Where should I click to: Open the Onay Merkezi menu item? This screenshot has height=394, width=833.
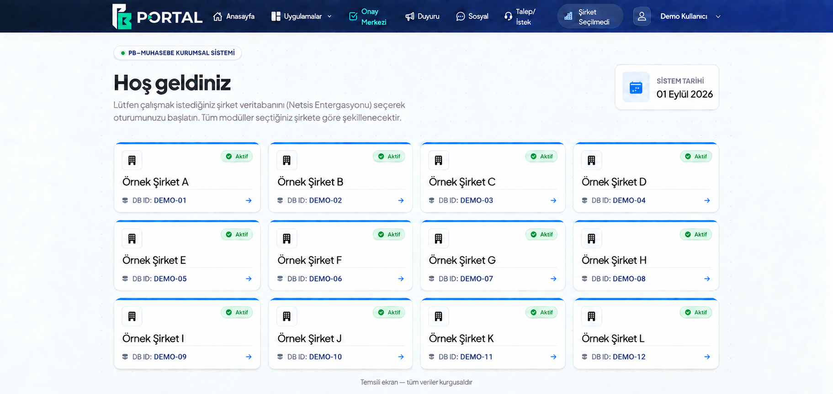coord(368,16)
